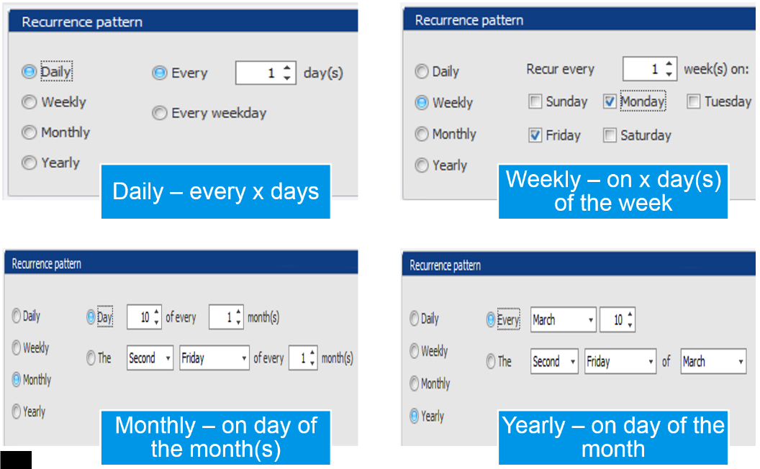
Task: Increase the Yearly day 10 spinner
Action: [x=630, y=315]
